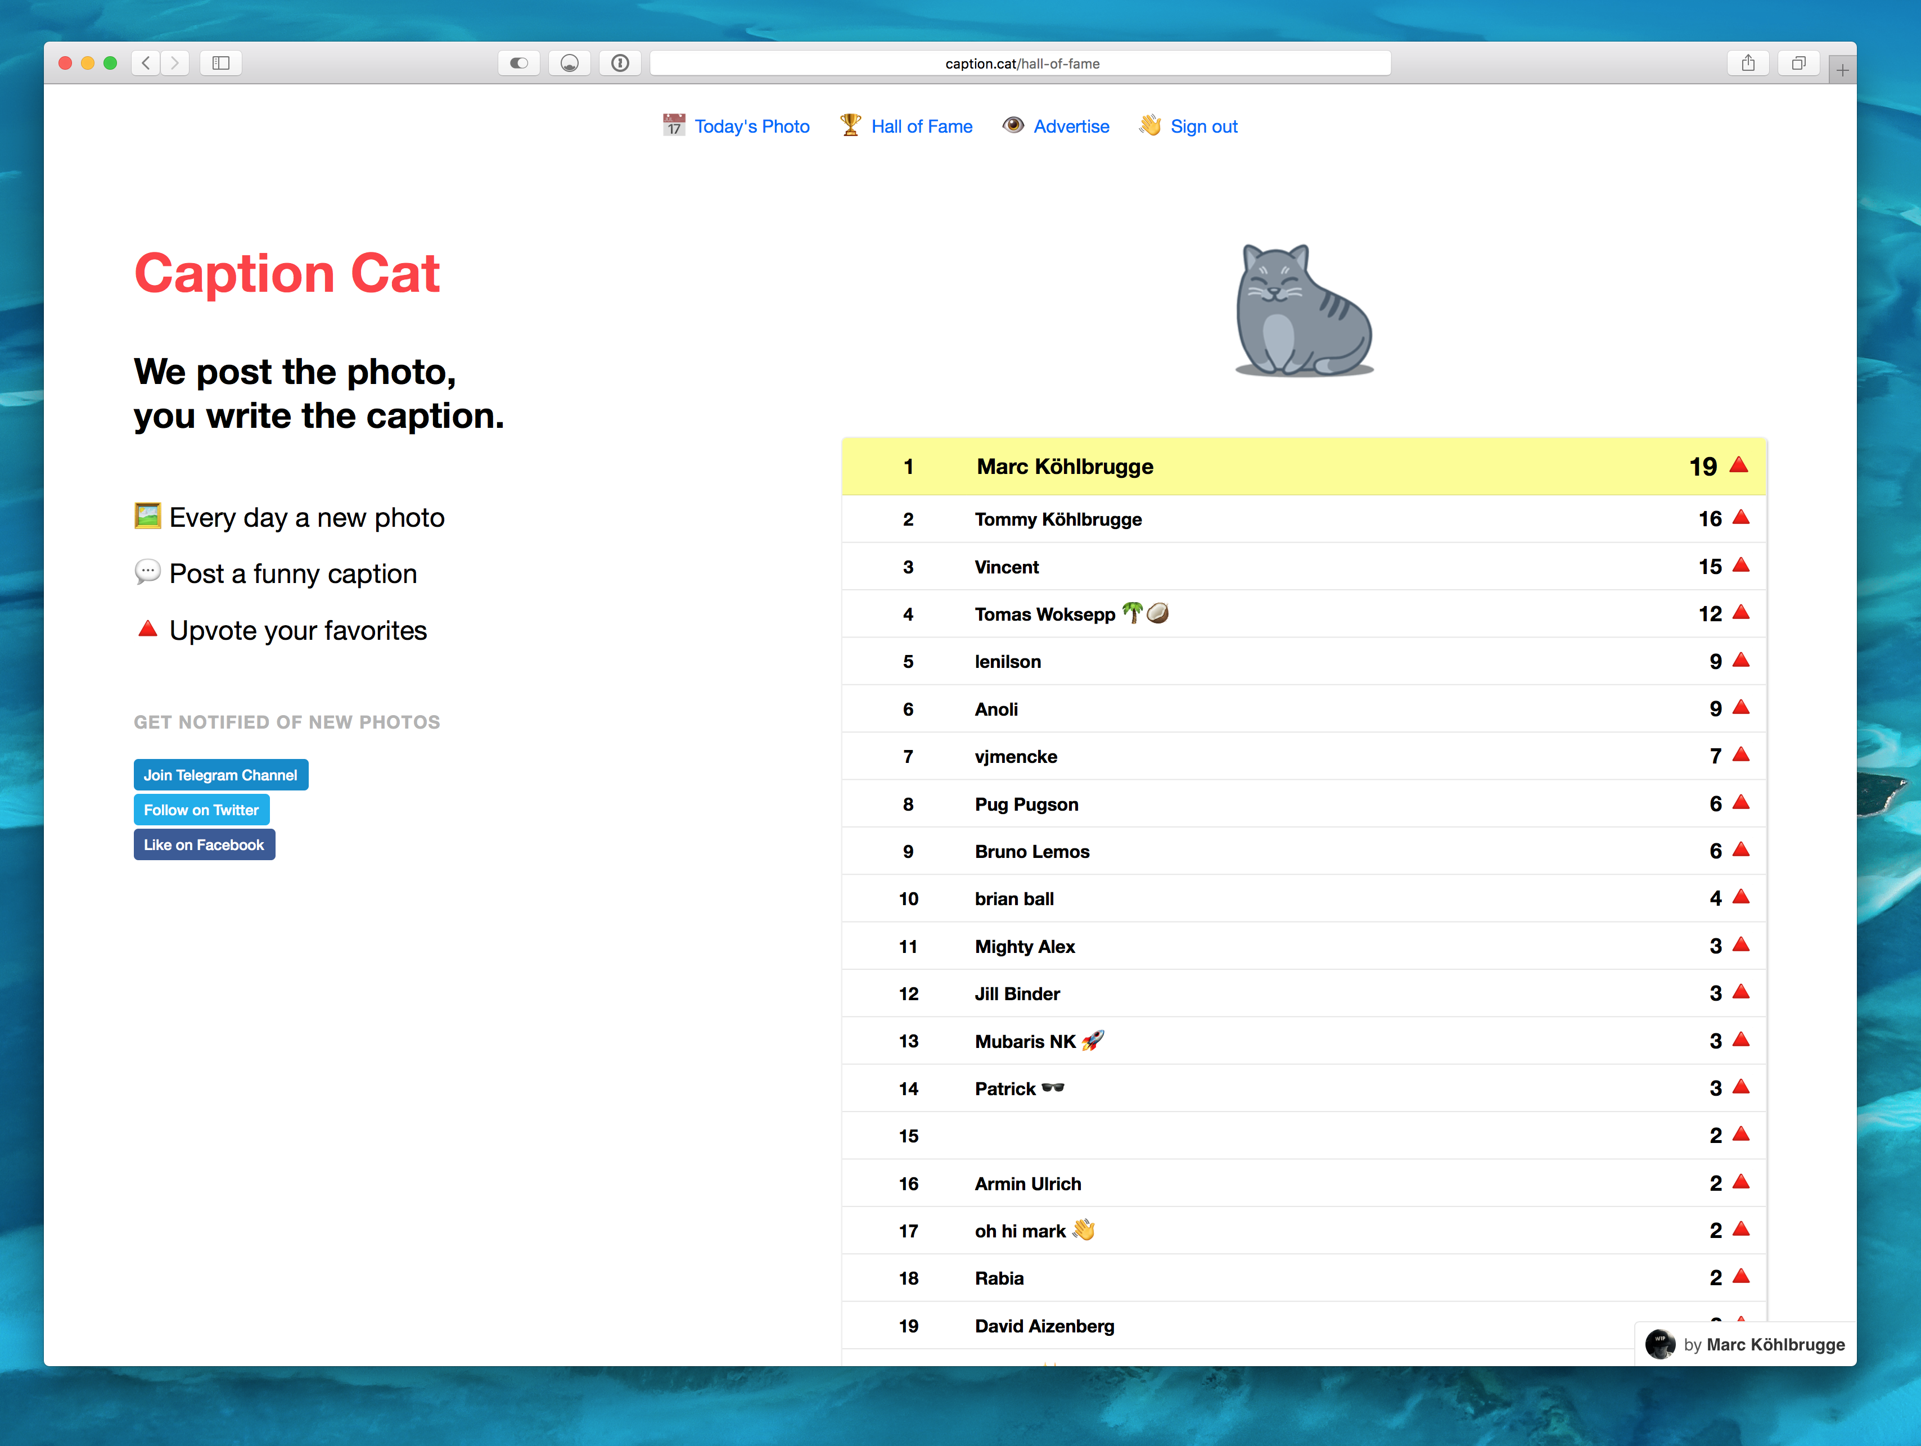1921x1446 pixels.
Task: Upvote Vincent with the red triangle
Action: pyautogui.click(x=1740, y=566)
